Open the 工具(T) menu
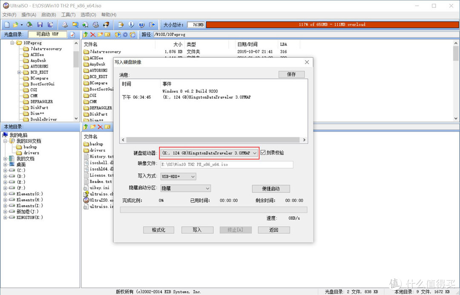460x295 pixels. coord(68,14)
